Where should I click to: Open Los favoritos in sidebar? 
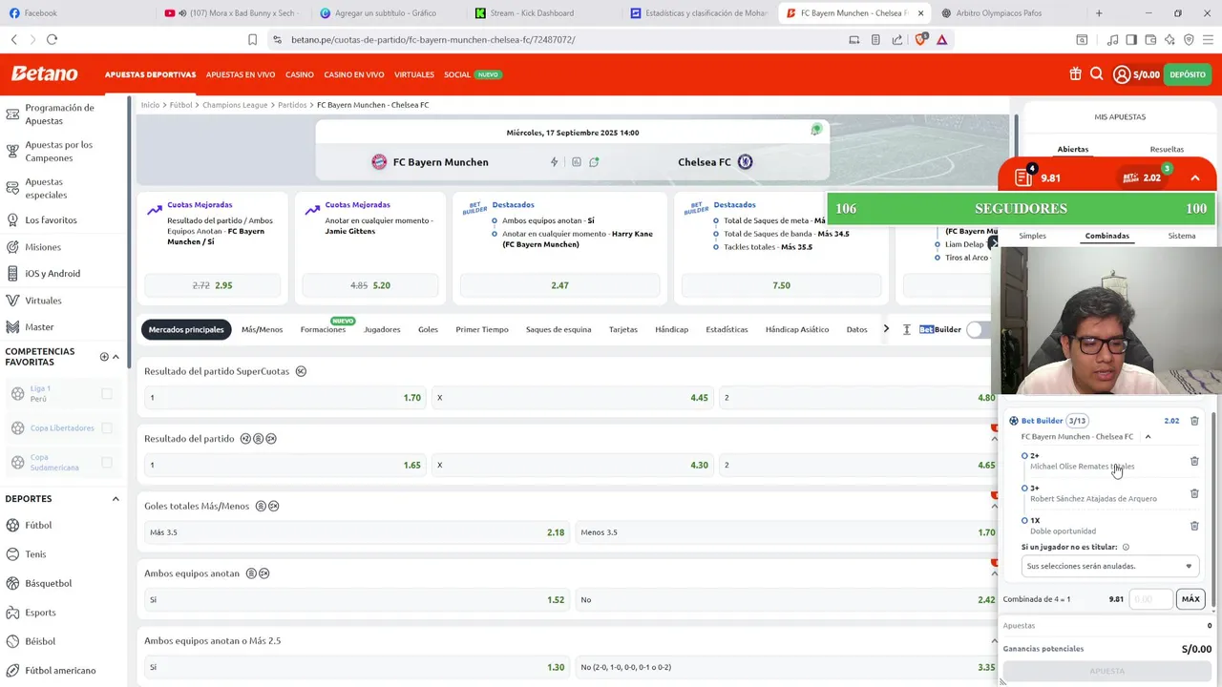tap(51, 220)
